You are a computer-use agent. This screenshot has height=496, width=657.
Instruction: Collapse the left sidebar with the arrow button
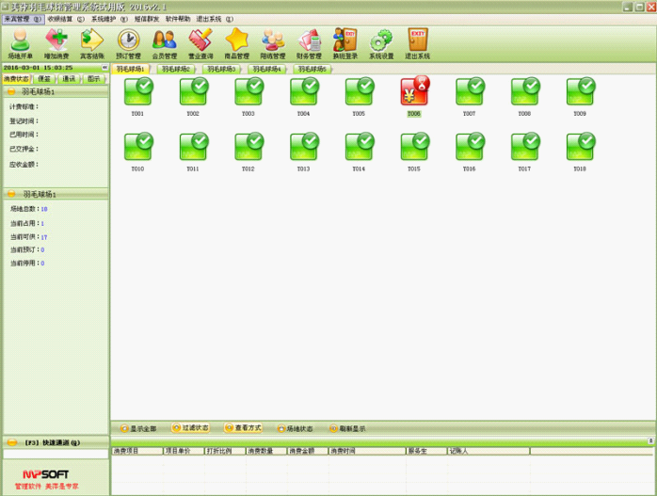pos(104,68)
